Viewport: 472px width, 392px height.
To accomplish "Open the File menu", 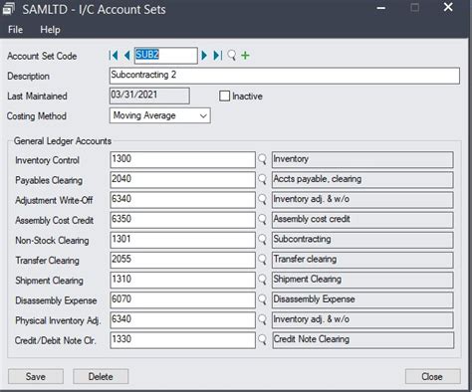I will coord(15,30).
